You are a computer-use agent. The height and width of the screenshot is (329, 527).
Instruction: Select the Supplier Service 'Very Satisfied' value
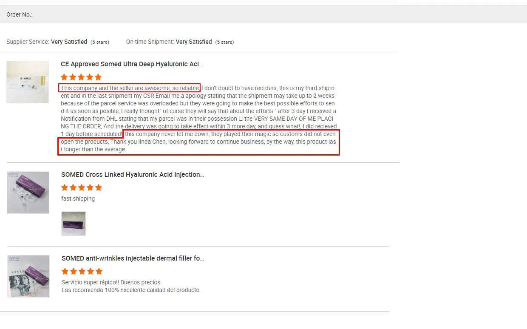pos(69,42)
